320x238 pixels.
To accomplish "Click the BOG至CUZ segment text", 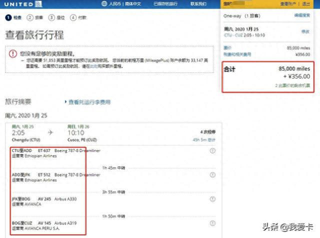I will tap(22, 223).
